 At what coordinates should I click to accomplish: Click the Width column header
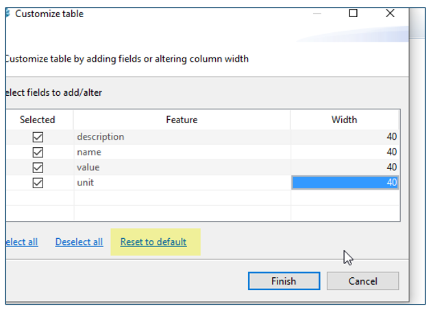pos(344,120)
